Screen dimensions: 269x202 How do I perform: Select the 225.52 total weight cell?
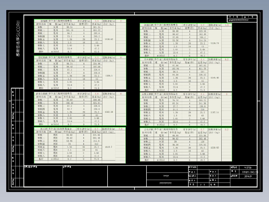[202, 145]
